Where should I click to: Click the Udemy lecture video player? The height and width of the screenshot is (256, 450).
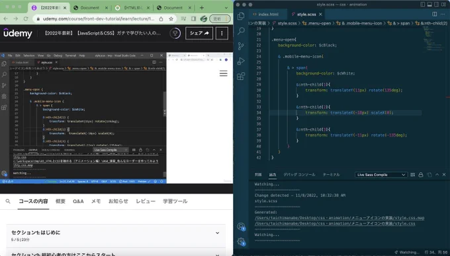116,118
